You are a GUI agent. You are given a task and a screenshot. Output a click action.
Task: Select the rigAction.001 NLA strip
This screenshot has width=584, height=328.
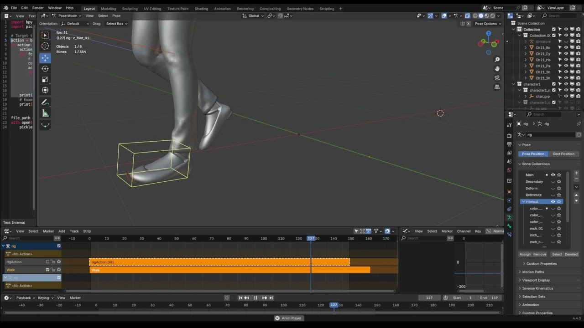(x=220, y=262)
